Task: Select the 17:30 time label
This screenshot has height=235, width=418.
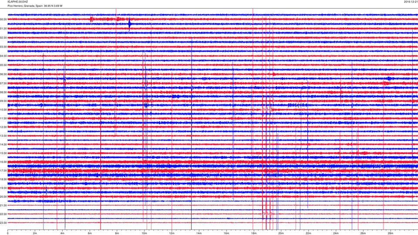Action: click(3, 171)
